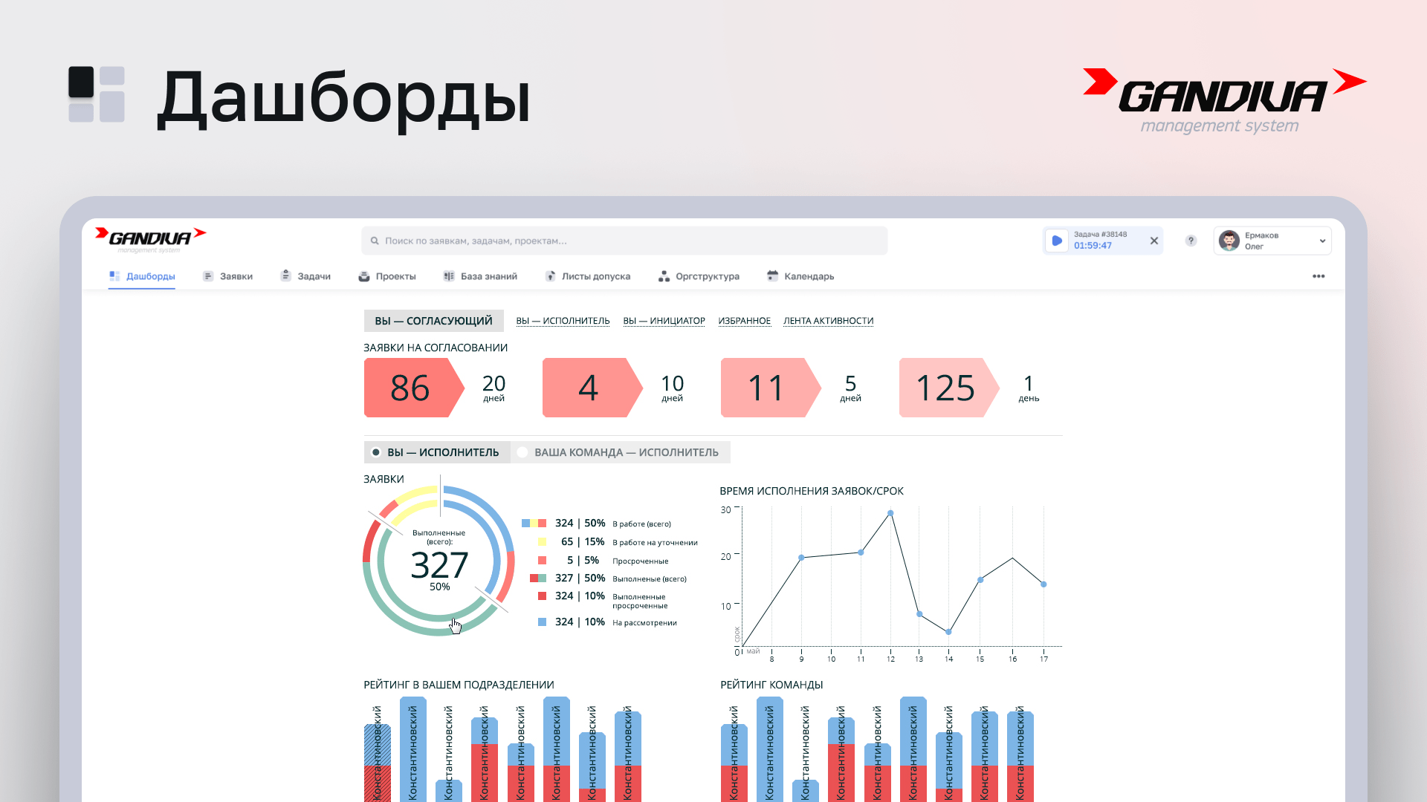Click the '65 | 15%' legend value

coord(583,542)
